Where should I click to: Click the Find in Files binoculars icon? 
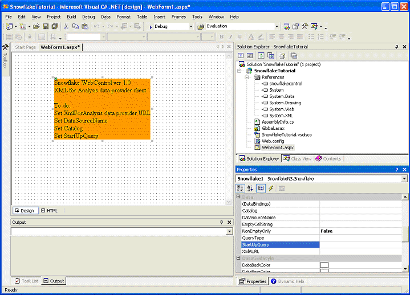tap(201, 27)
